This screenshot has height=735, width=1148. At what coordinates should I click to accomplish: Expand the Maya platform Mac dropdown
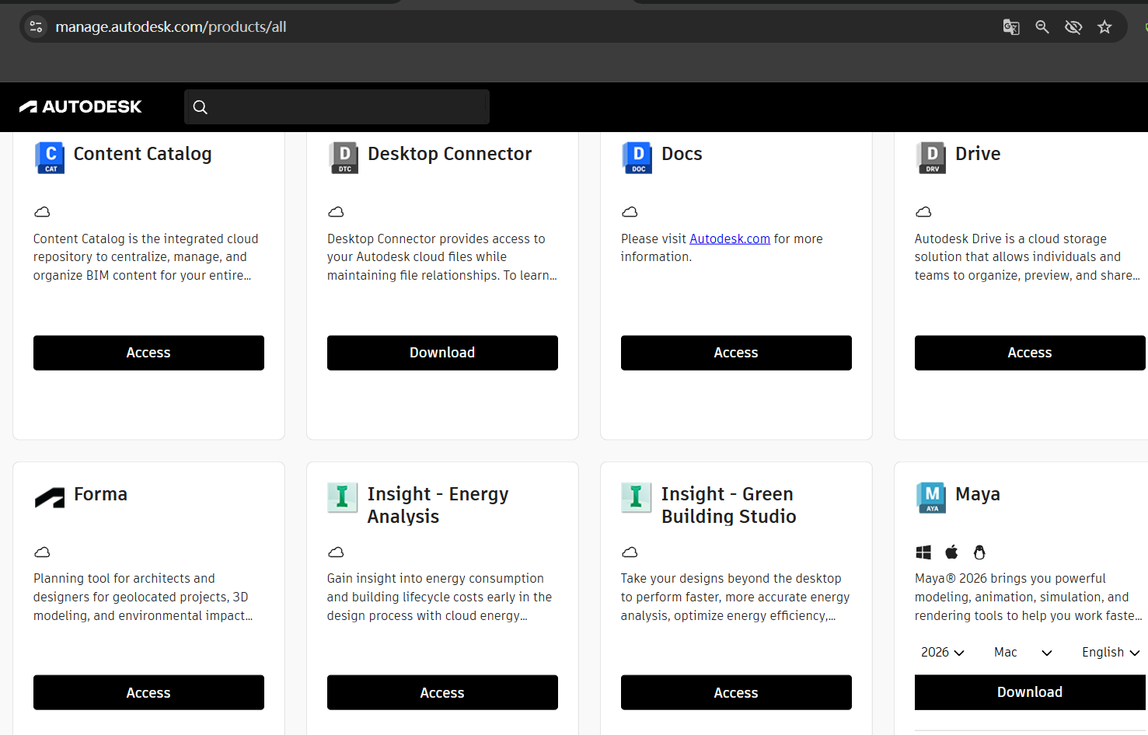[1022, 653]
